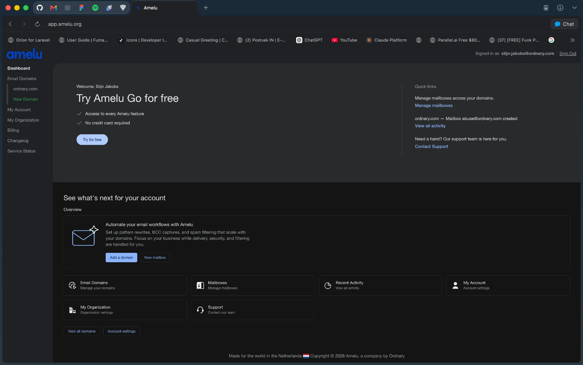Open the Icons Developer bookmark
The image size is (583, 365).
[x=143, y=40]
